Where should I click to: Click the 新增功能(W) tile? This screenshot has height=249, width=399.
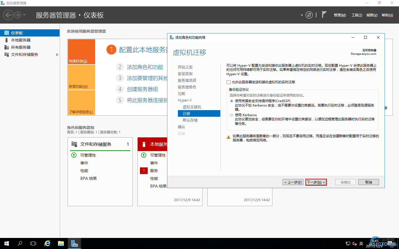pos(81,77)
